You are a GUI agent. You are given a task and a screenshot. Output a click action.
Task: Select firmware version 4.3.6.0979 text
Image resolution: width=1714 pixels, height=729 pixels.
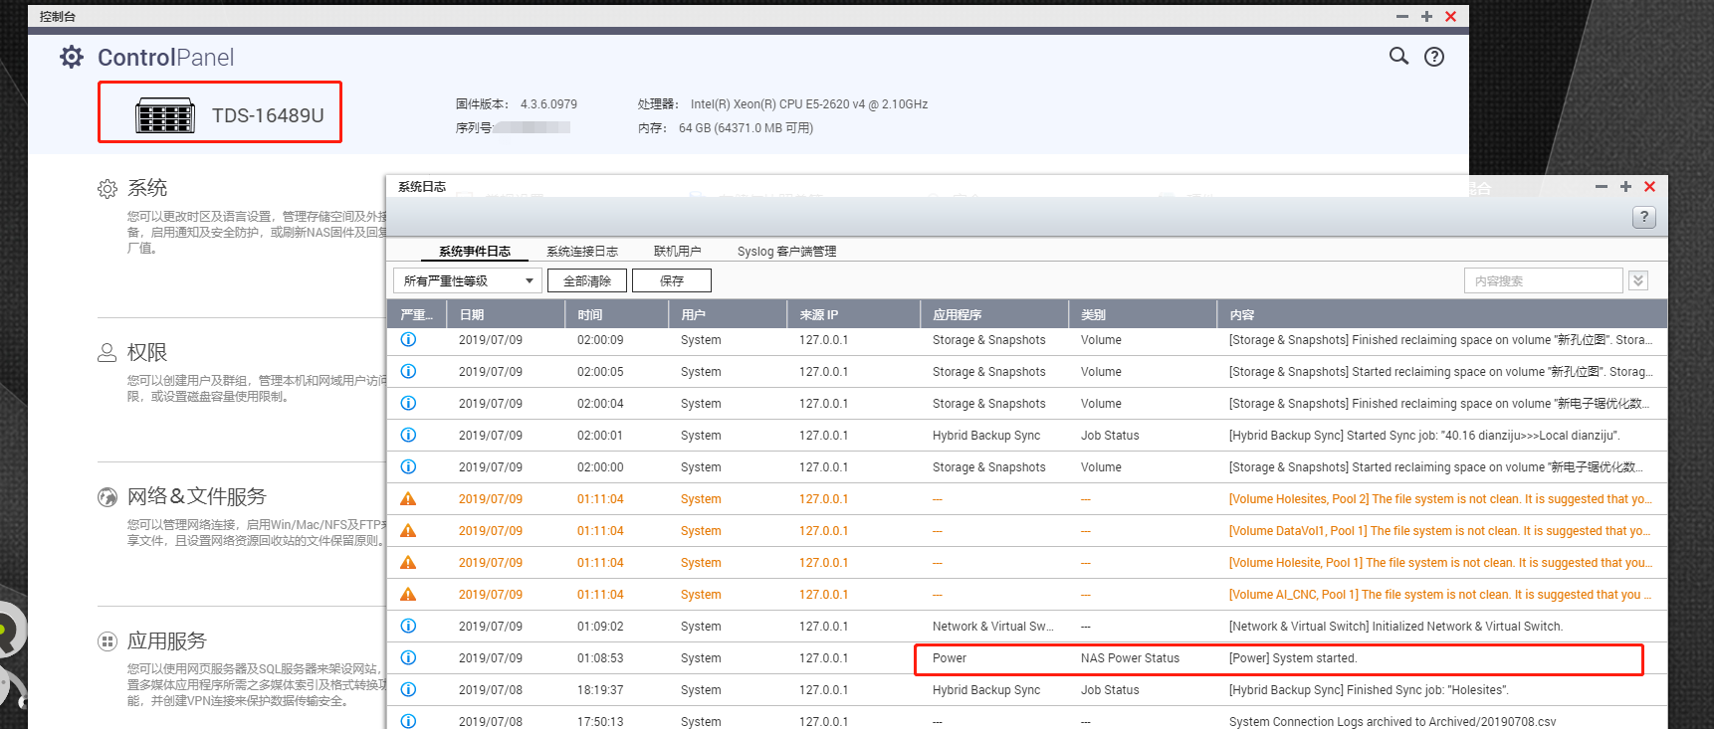548,104
